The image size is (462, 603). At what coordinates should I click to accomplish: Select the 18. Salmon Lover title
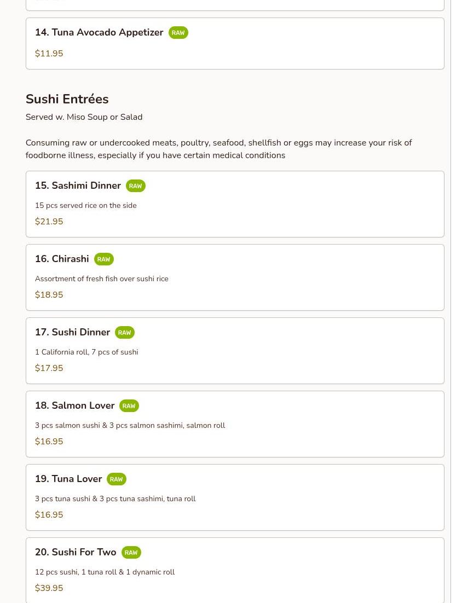click(x=74, y=406)
